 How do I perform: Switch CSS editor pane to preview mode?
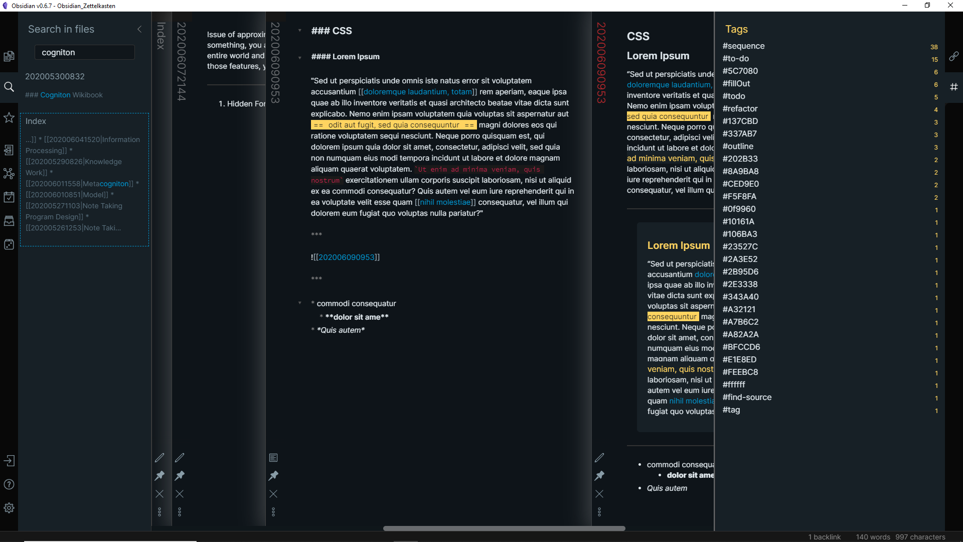click(273, 458)
